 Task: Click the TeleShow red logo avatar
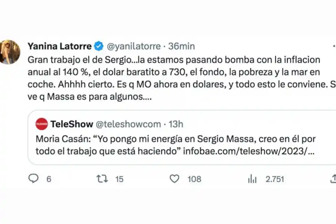click(42, 123)
